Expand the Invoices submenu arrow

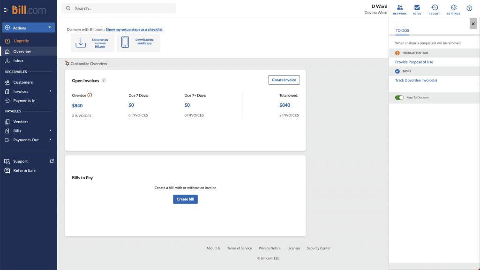[51, 91]
